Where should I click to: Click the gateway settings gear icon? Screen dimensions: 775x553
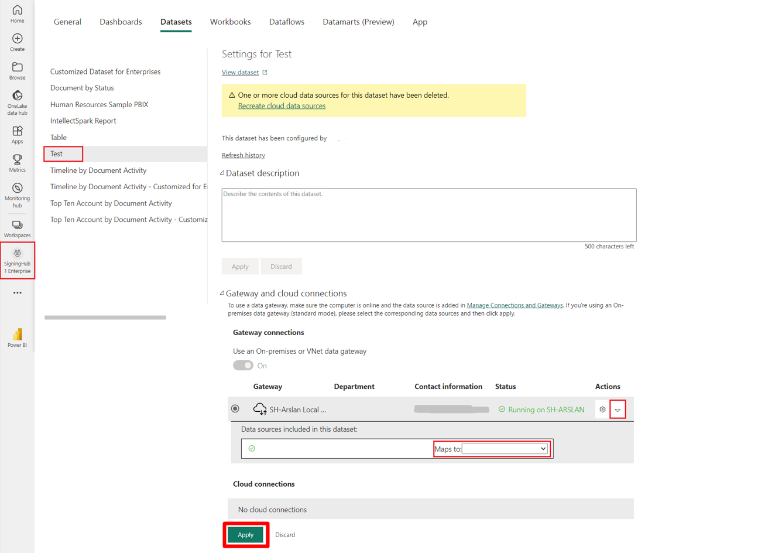point(602,409)
